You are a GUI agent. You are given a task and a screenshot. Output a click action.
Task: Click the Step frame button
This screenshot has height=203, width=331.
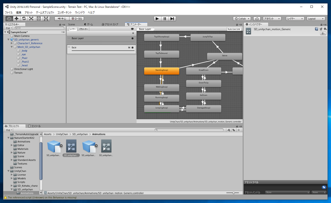172,18
